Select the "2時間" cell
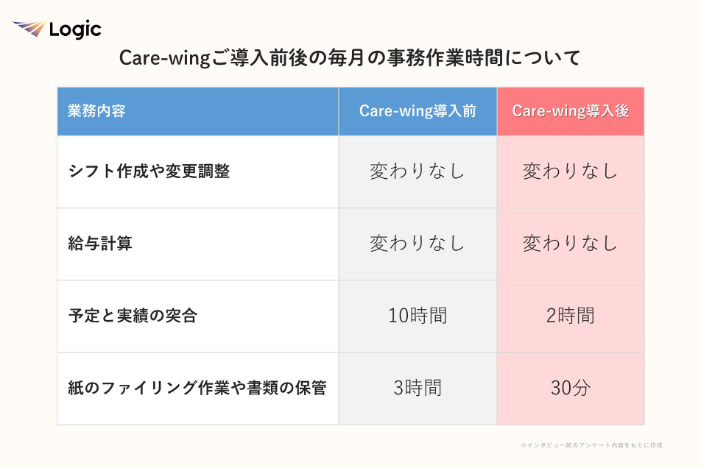This screenshot has height=468, width=701. click(570, 316)
